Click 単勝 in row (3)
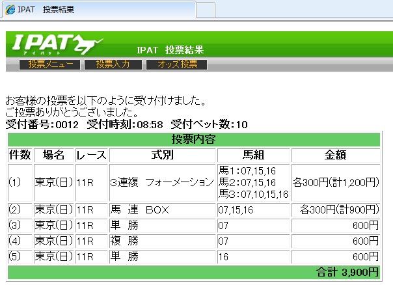Screen dimensions: 393x285 point(124,225)
